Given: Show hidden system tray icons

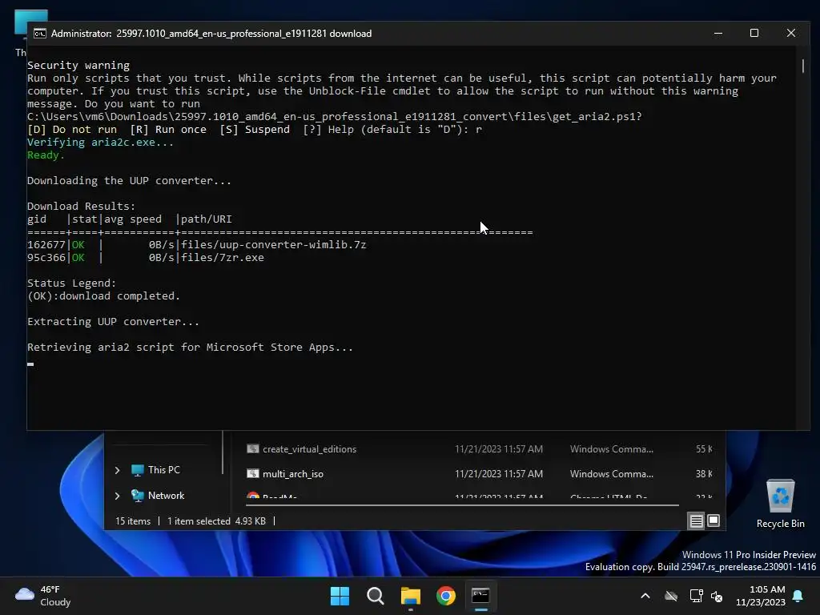Looking at the screenshot, I should 645,596.
